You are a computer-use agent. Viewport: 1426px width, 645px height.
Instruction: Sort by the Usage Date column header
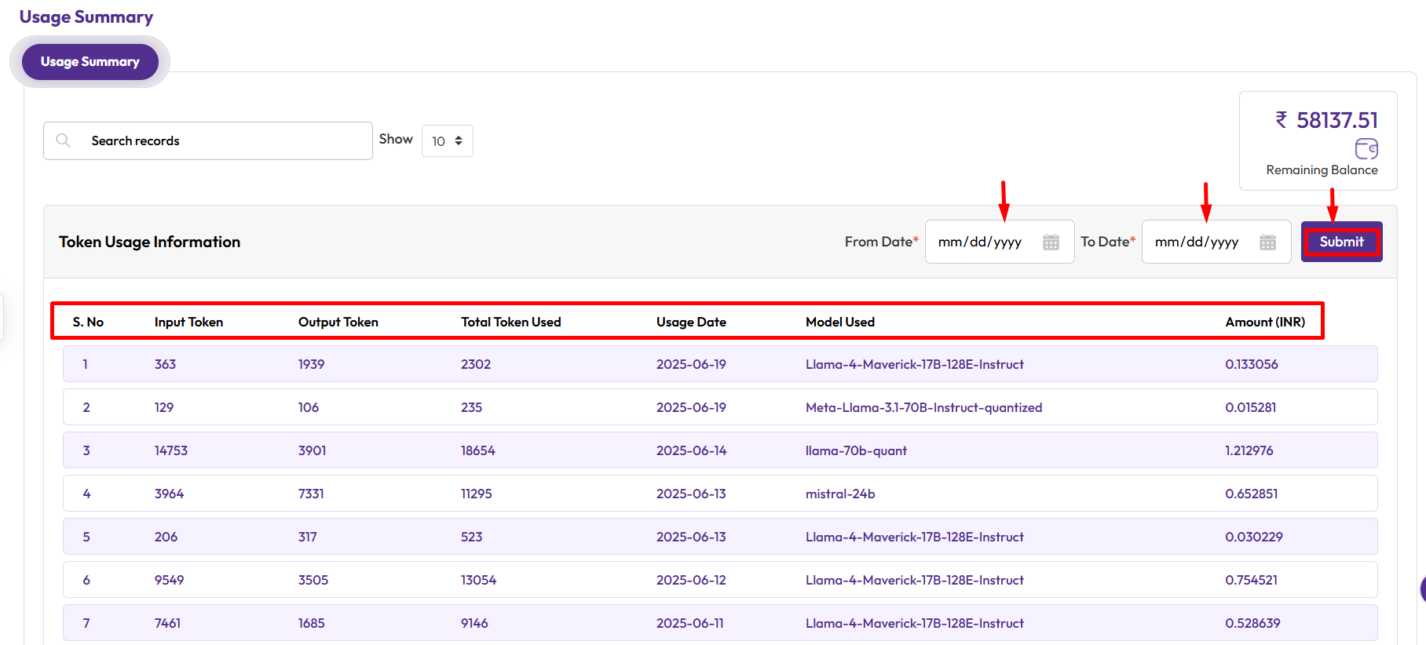point(691,322)
